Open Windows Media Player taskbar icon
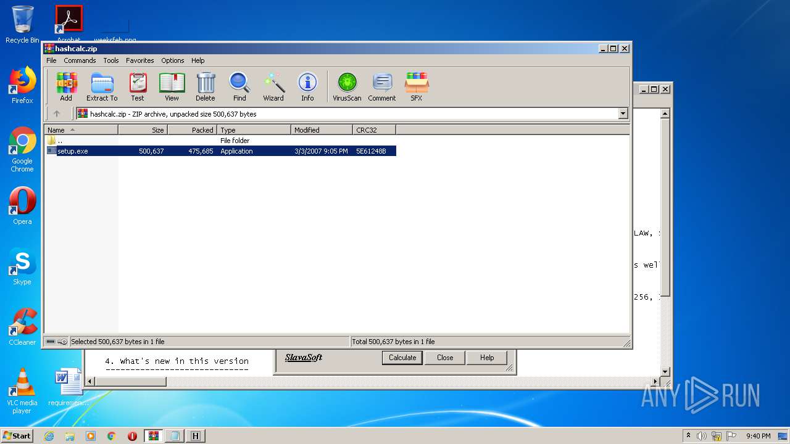790x444 pixels. coord(91,436)
